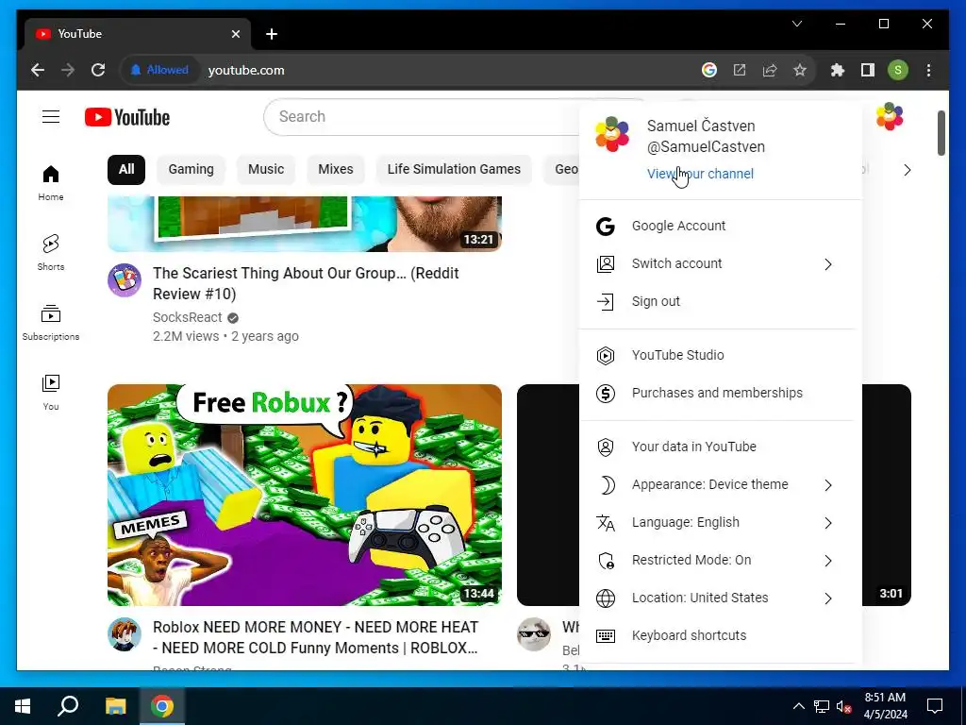
Task: Open Keyboard shortcuts menu entry
Action: [x=718, y=635]
